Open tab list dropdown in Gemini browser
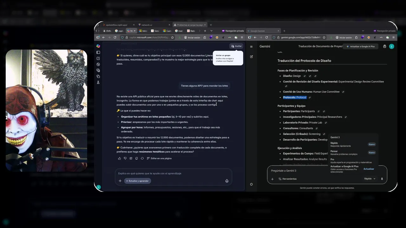Image resolution: width=406 pixels, height=228 pixels. [x=364, y=31]
